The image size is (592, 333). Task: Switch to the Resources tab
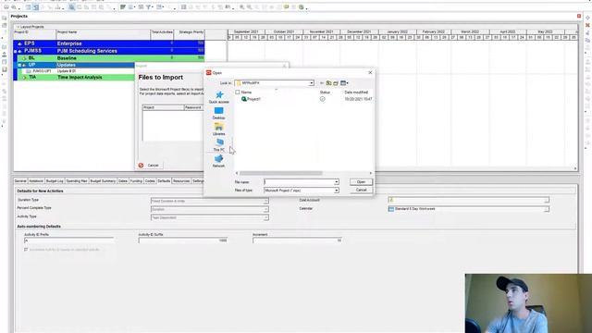181,181
